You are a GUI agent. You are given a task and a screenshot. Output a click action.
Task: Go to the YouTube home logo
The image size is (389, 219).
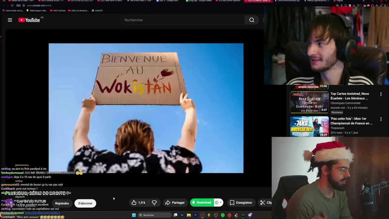[29, 20]
